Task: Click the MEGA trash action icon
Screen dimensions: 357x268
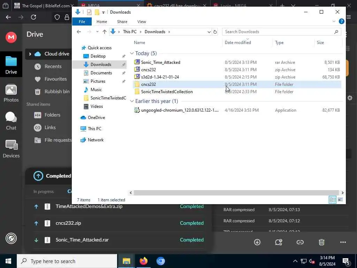Action: 321,242
